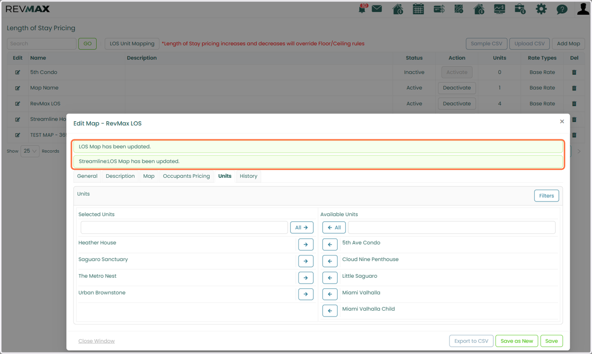Open the settings gear icon
The height and width of the screenshot is (354, 592).
pyautogui.click(x=541, y=9)
